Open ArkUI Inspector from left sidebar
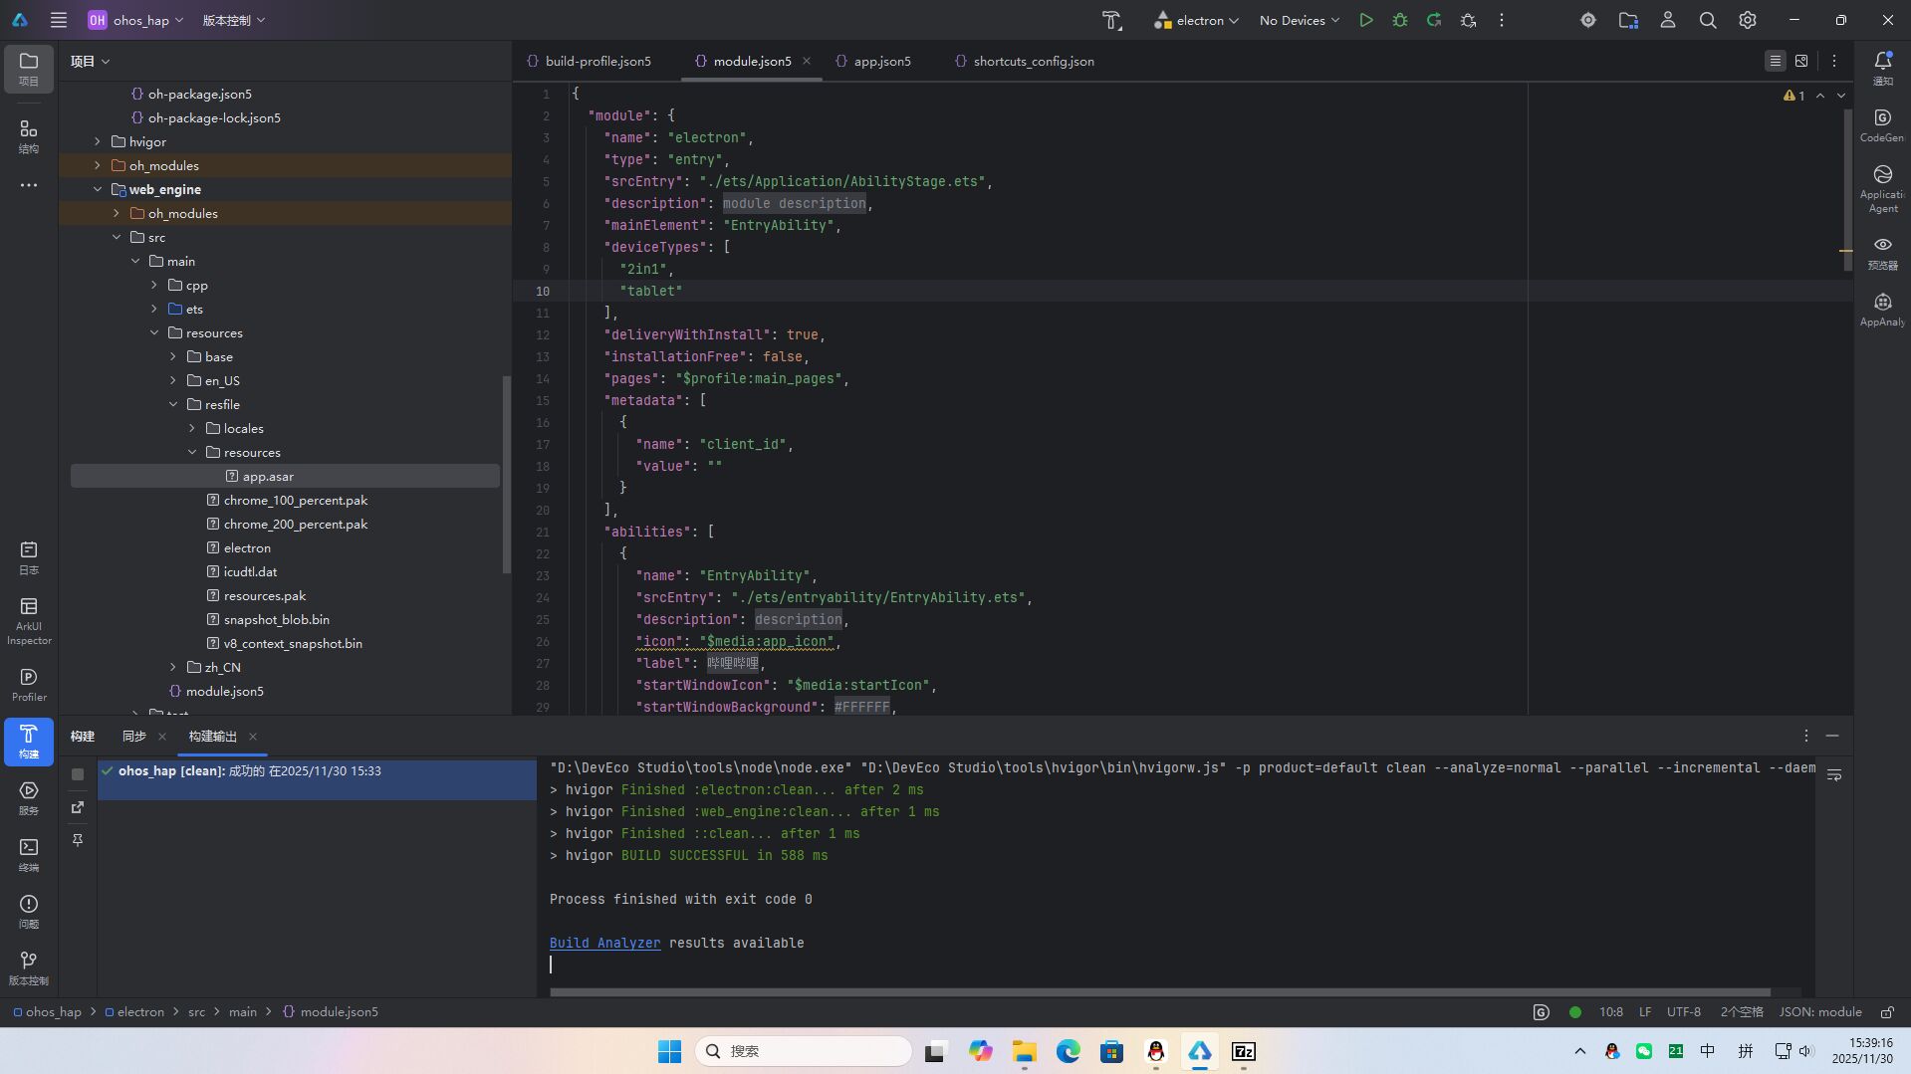1911x1074 pixels. point(29,620)
